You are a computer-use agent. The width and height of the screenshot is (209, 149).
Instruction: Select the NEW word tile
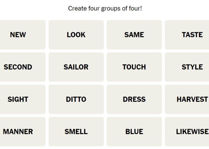(x=23, y=35)
